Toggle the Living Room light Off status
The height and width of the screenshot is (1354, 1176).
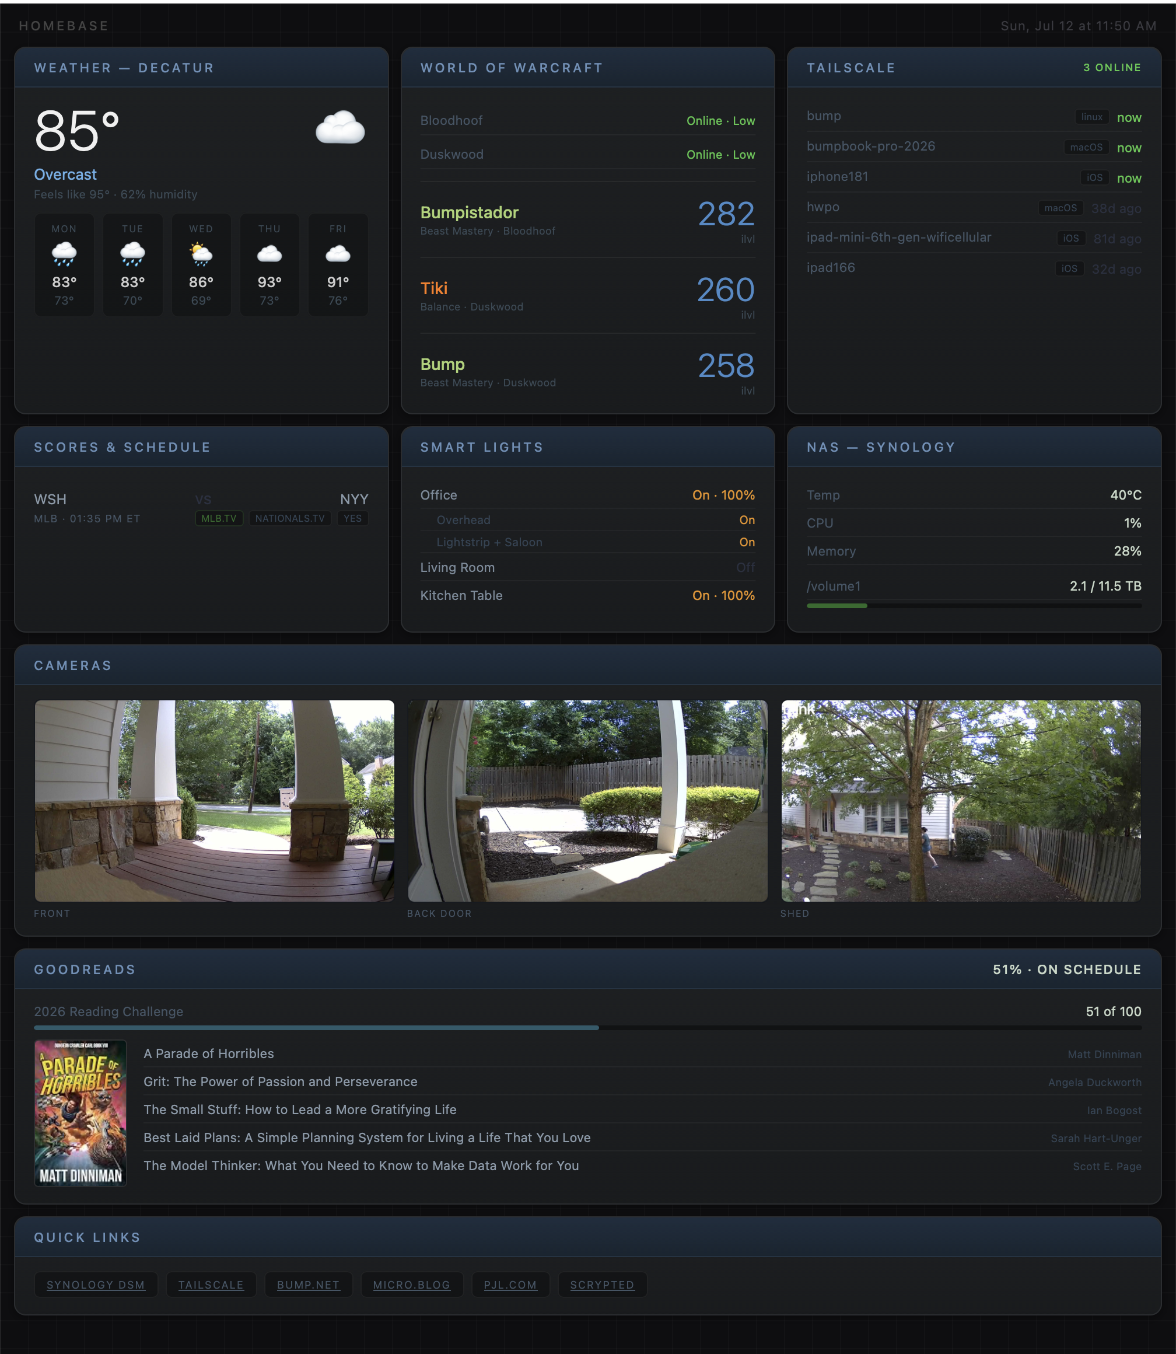point(745,567)
